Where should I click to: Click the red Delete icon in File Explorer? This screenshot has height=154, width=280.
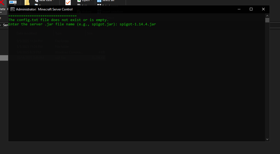pyautogui.click(x=2, y=2)
